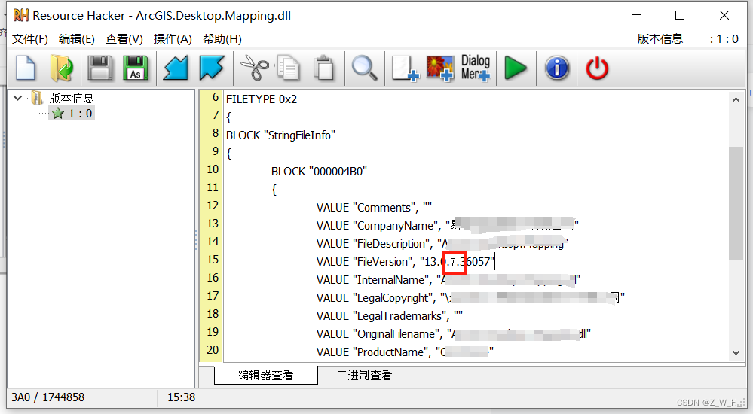The width and height of the screenshot is (753, 414).
Task: Click the BLOCK "StringFileInfo" line
Action: 280,135
